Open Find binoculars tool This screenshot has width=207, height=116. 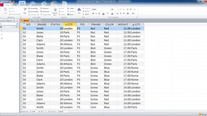[79, 11]
